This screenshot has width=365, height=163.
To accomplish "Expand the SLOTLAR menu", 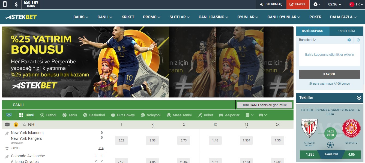I will (x=179, y=17).
